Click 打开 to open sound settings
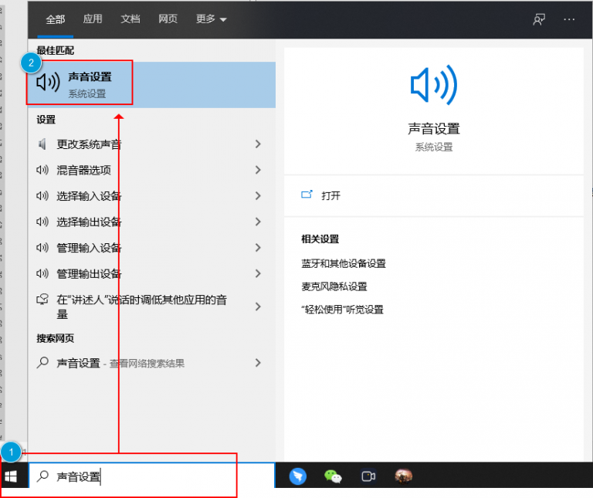 [x=330, y=196]
